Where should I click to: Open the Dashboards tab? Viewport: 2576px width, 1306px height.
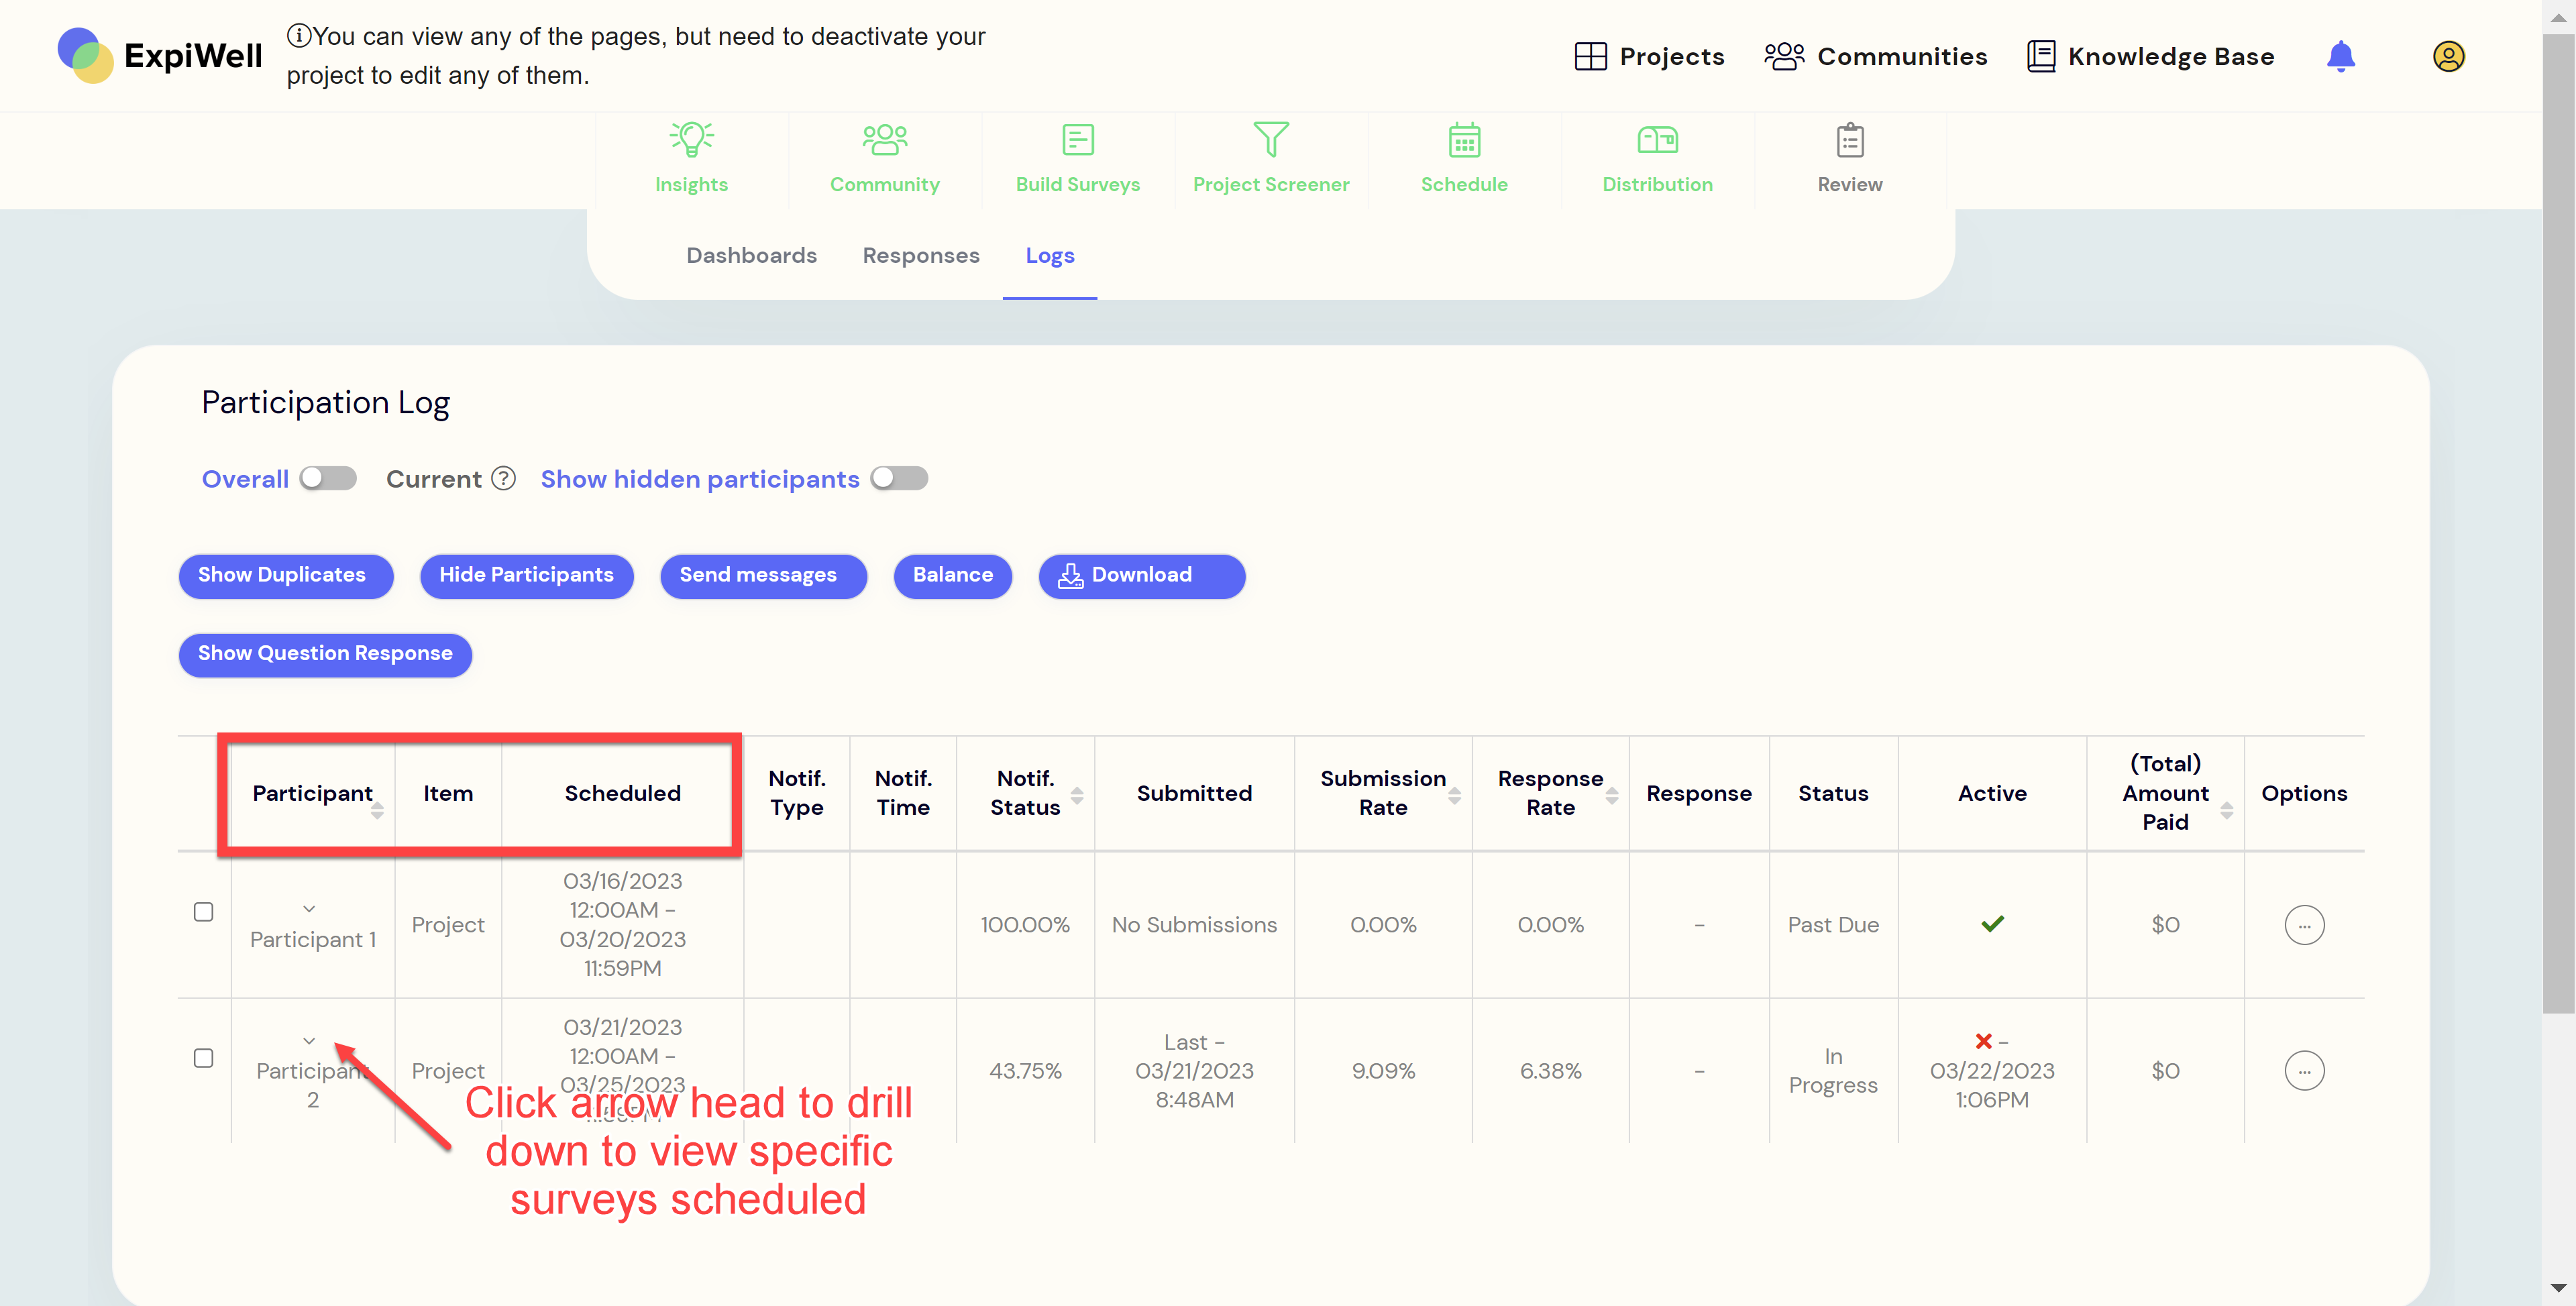[751, 256]
